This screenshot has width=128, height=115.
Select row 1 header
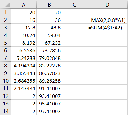(x=5, y=12)
